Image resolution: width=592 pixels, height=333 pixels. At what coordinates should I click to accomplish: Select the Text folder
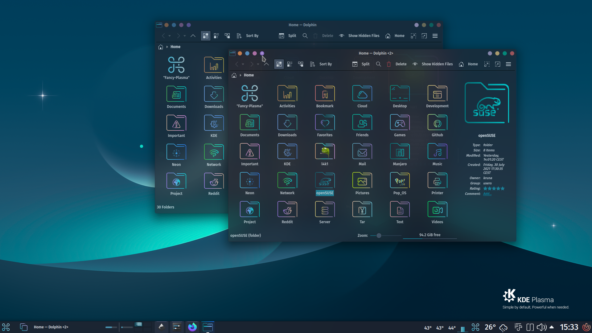[400, 212]
